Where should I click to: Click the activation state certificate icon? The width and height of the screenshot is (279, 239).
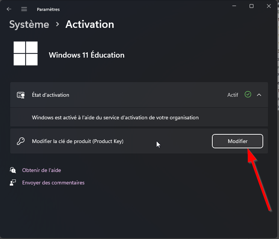21,95
